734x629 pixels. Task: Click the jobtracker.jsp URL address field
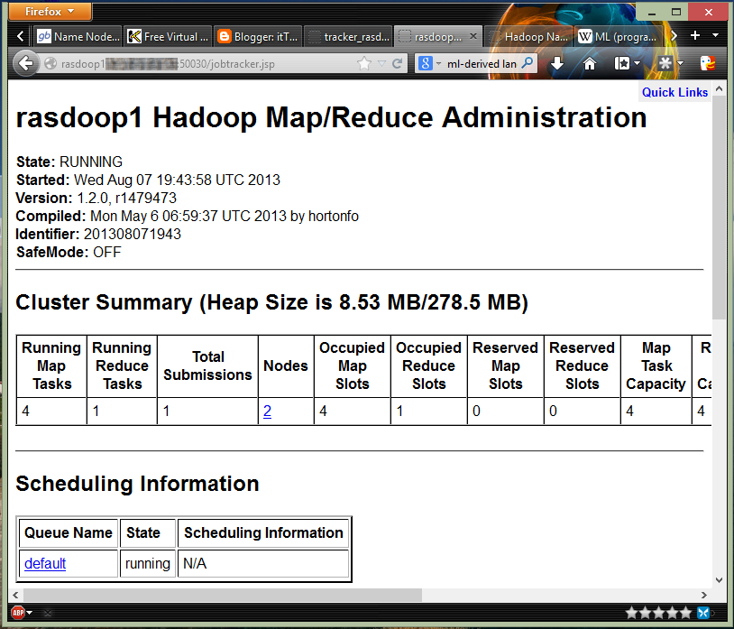tap(206, 64)
